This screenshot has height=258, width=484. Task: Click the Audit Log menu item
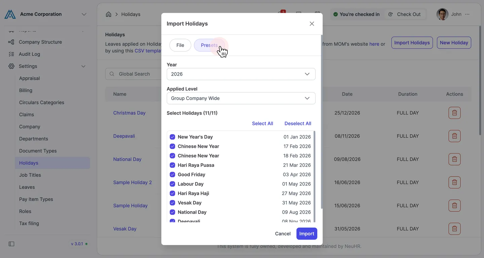(29, 54)
